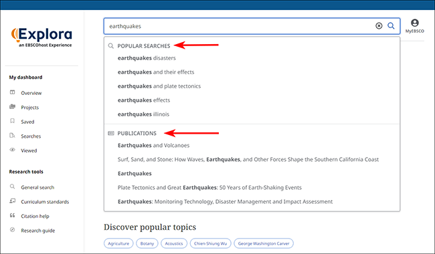
Task: Click the General search magnifier icon
Action: pyautogui.click(x=13, y=186)
